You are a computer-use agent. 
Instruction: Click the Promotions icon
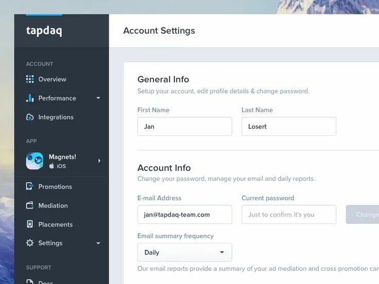30,186
